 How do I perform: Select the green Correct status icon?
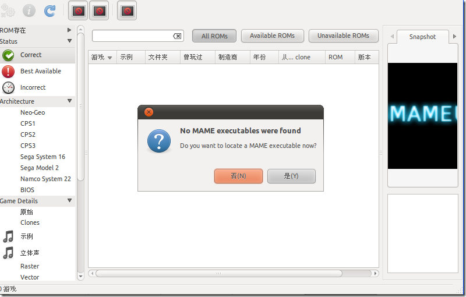(8, 55)
